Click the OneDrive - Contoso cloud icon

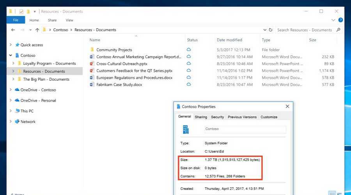tap(17, 90)
